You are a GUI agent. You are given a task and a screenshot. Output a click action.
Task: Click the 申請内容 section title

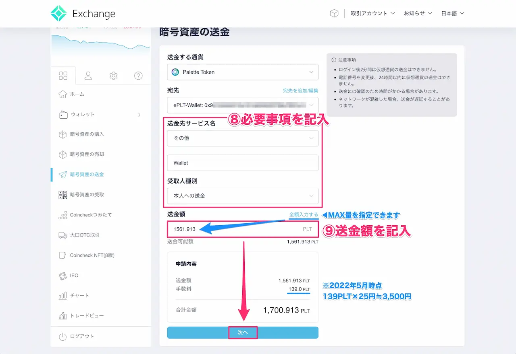point(186,264)
